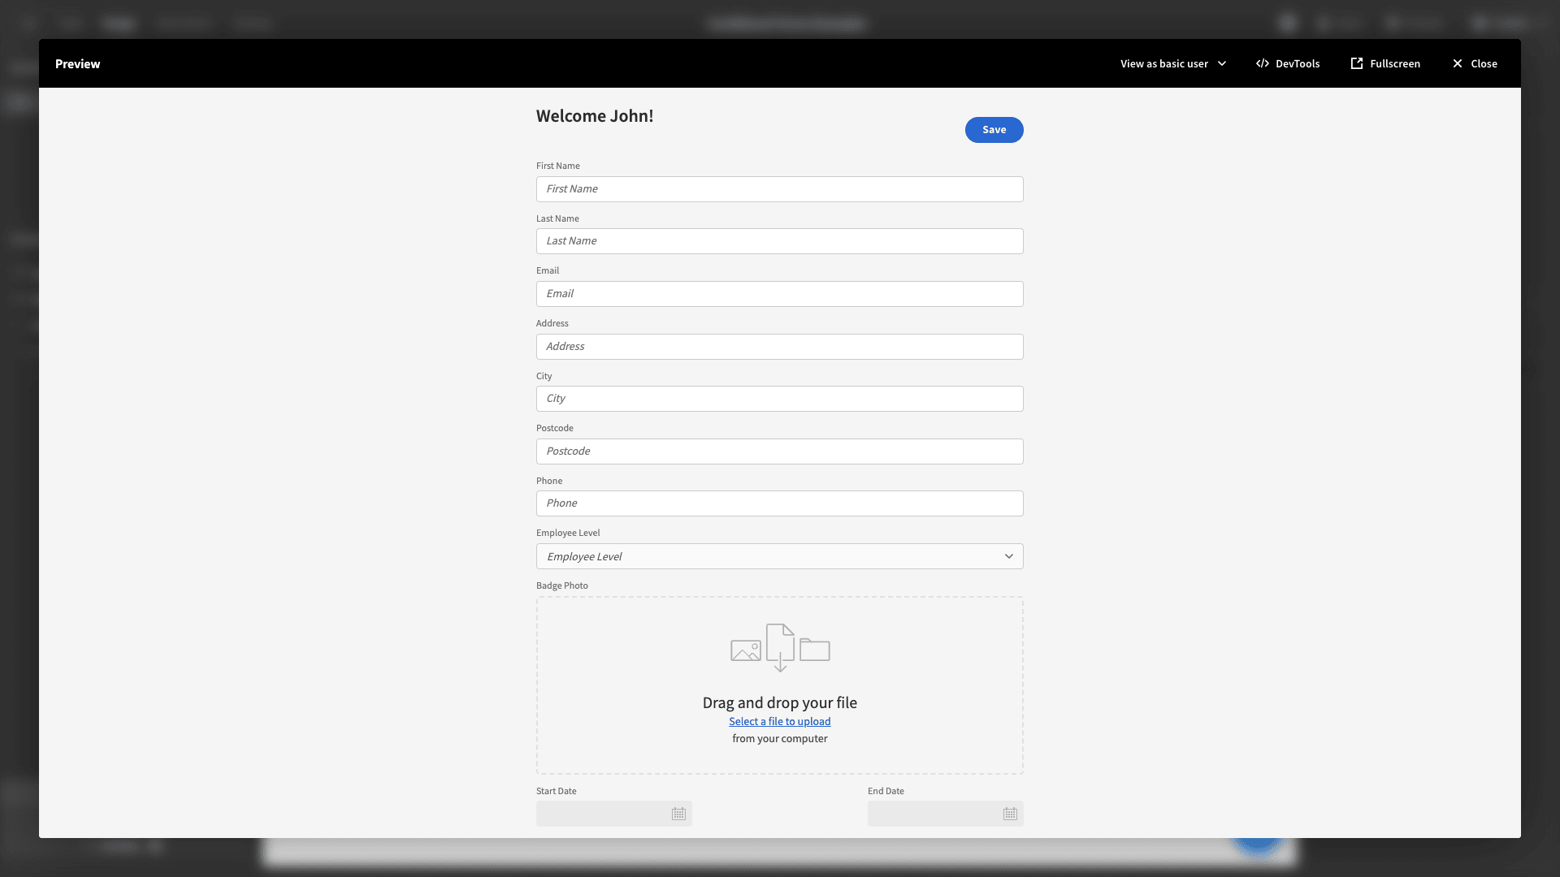Open DevTools from the preview toolbar

tap(1288, 63)
